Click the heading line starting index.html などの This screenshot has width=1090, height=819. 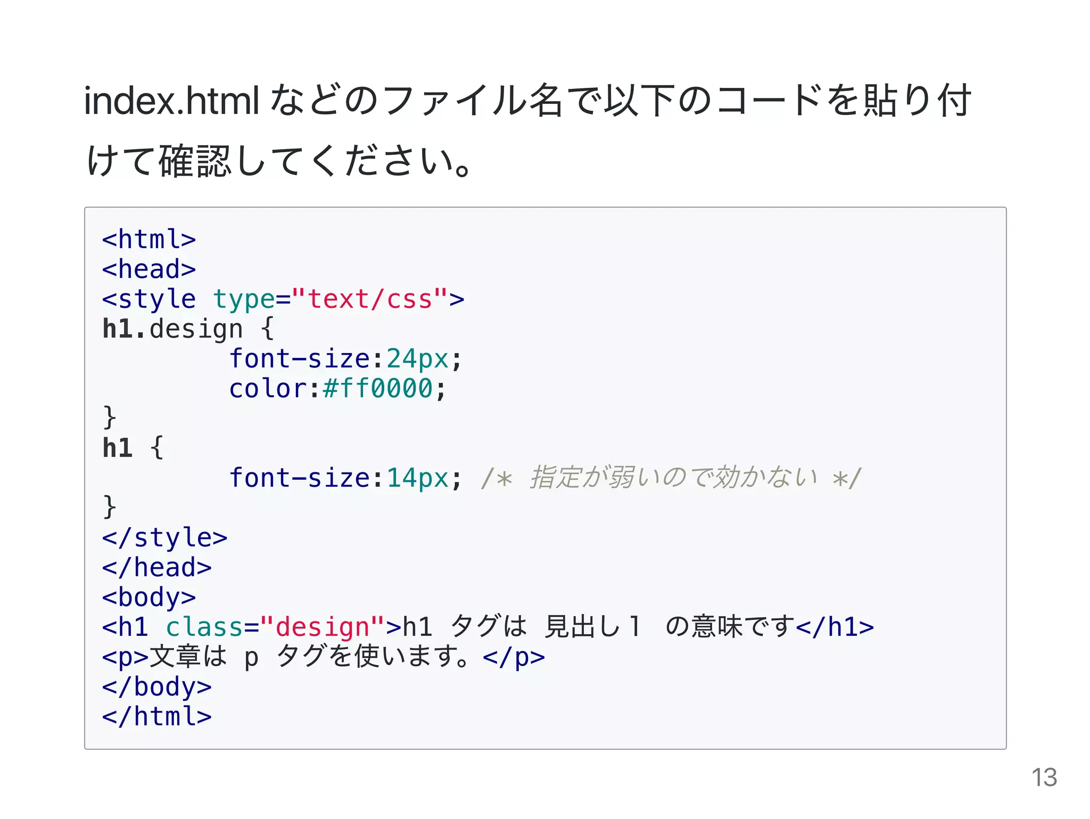click(x=528, y=101)
